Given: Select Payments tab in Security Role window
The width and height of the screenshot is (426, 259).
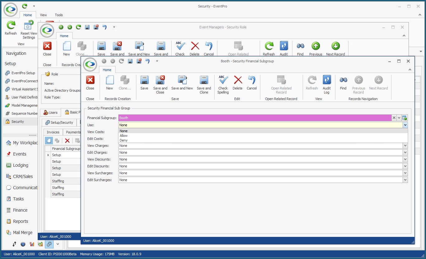Looking at the screenshot, I should point(72,132).
